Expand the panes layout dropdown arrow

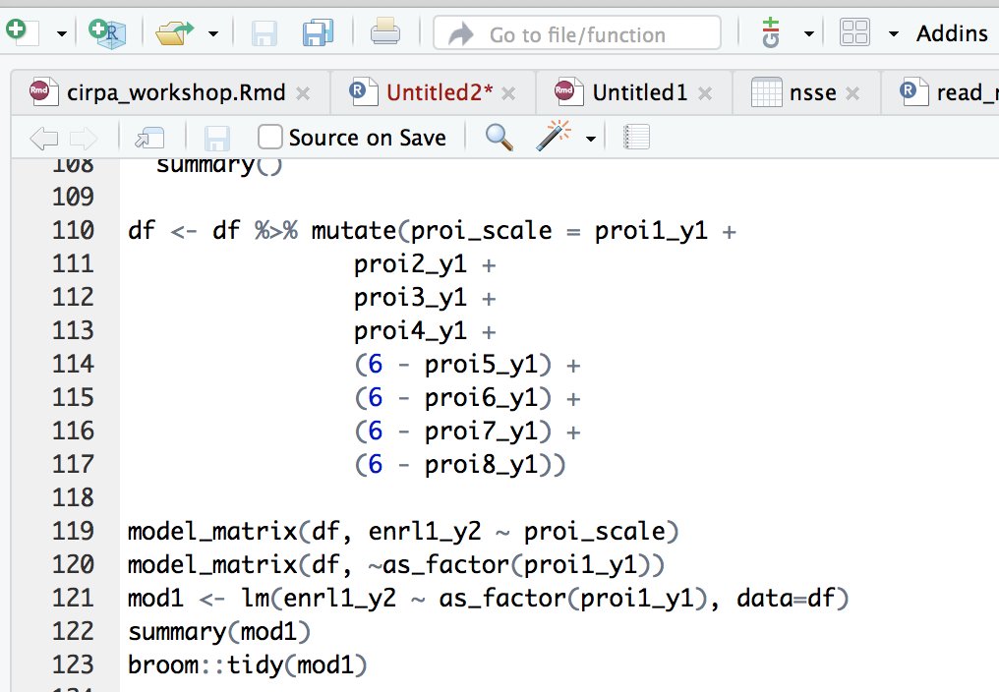click(x=893, y=33)
